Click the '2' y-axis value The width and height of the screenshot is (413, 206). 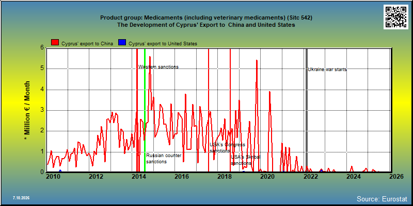click(42, 131)
